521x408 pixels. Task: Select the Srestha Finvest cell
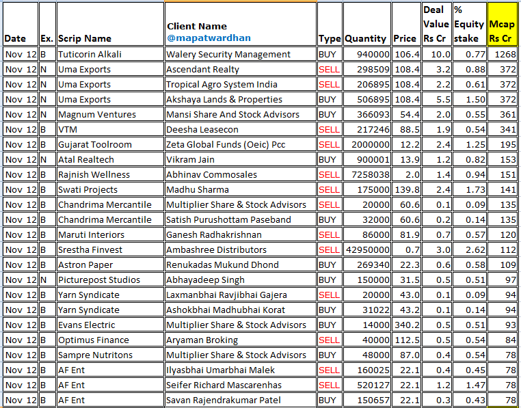(x=111, y=249)
